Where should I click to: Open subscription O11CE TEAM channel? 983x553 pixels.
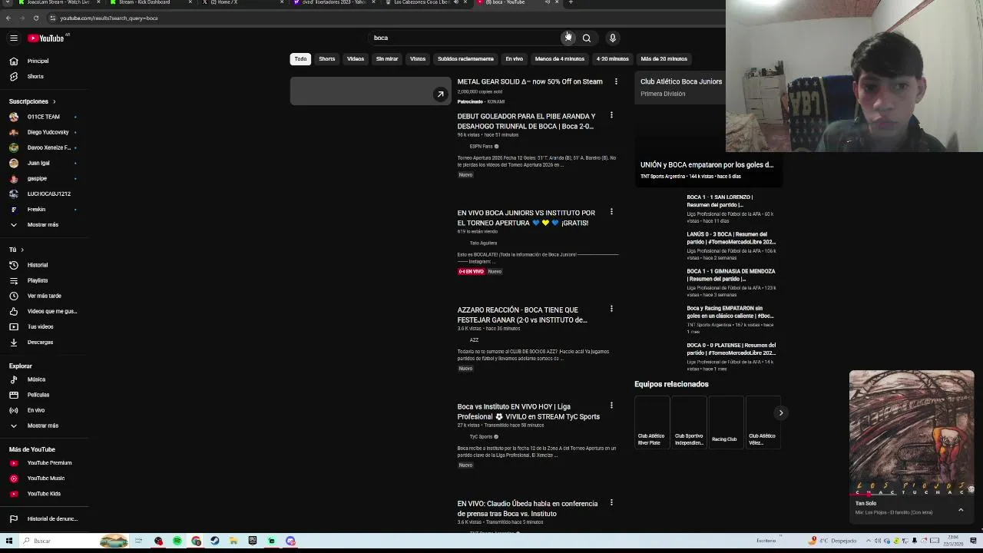click(x=44, y=117)
